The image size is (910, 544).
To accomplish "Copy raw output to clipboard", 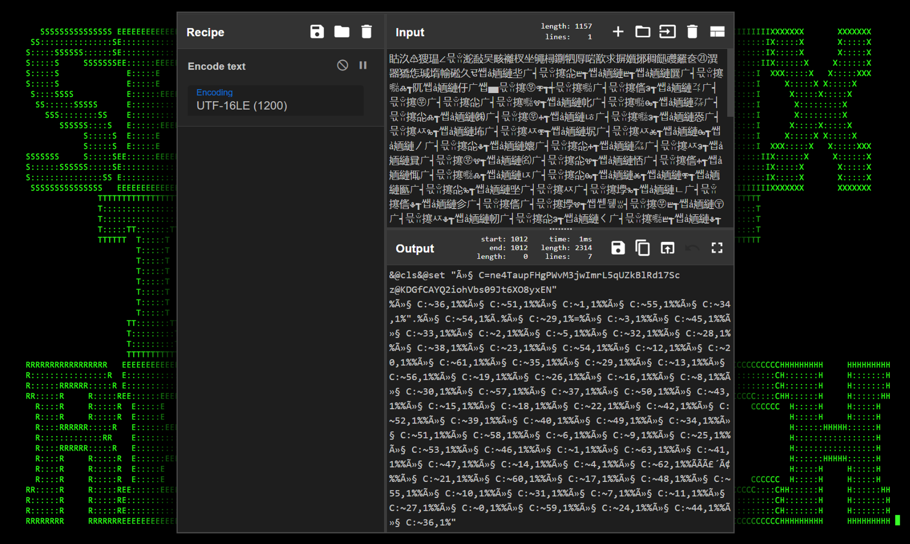I will pyautogui.click(x=643, y=248).
